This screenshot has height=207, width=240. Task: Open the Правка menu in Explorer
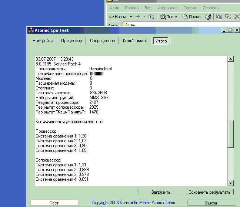tap(131, 8)
